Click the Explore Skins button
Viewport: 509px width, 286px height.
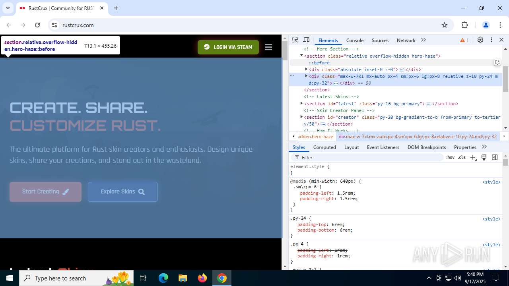[x=123, y=192]
